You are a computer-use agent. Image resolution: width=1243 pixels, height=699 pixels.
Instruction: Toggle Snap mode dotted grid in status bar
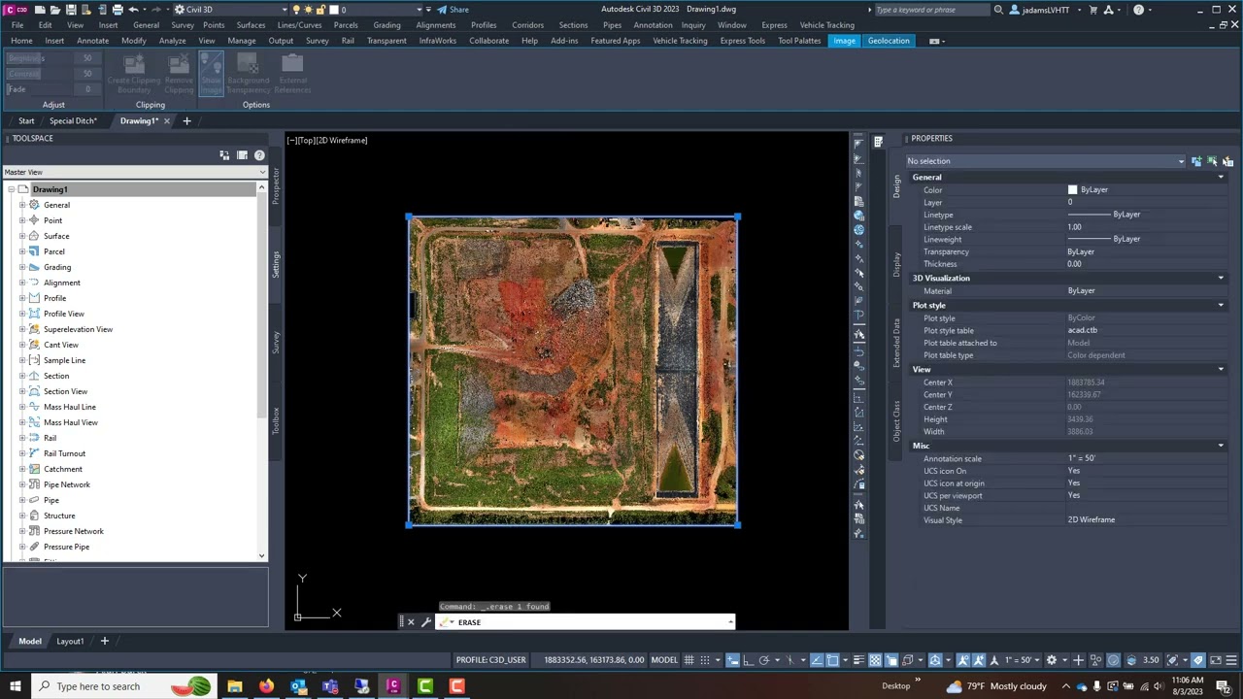click(705, 660)
